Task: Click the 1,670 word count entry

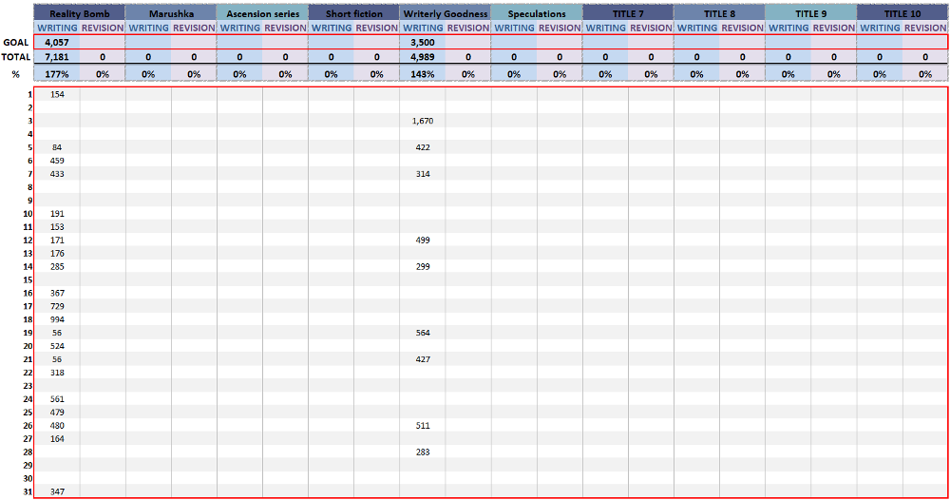Action: [423, 121]
